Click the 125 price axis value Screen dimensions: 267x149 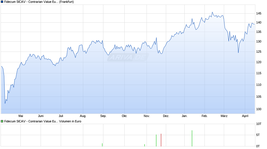click(259, 52)
